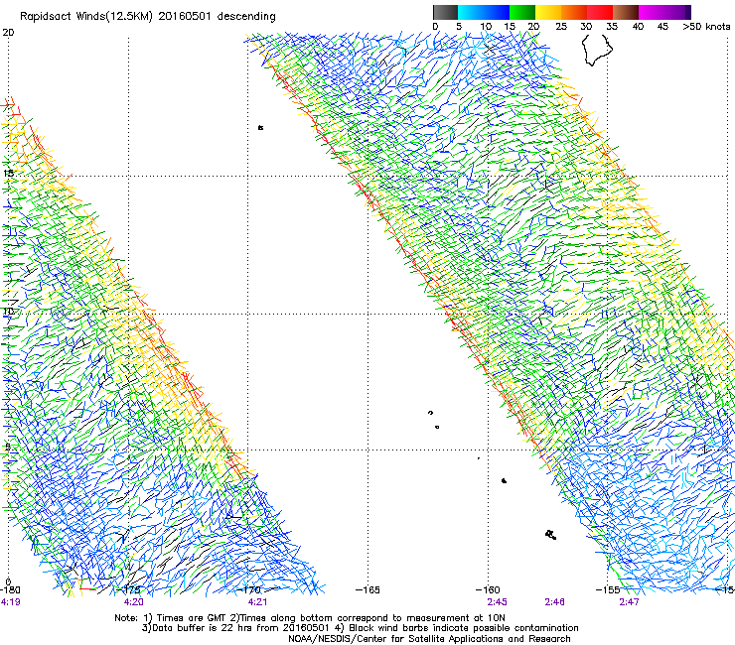The image size is (735, 645).
Task: Click the '30' legend label
Action: tap(586, 27)
